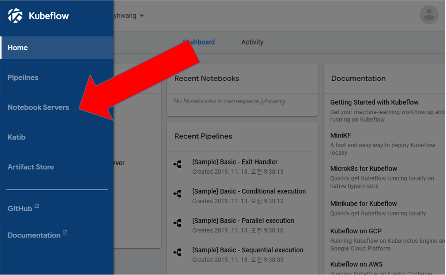Open [Sample] Basic - Exit Handler pipeline
446x275 pixels.
point(235,162)
